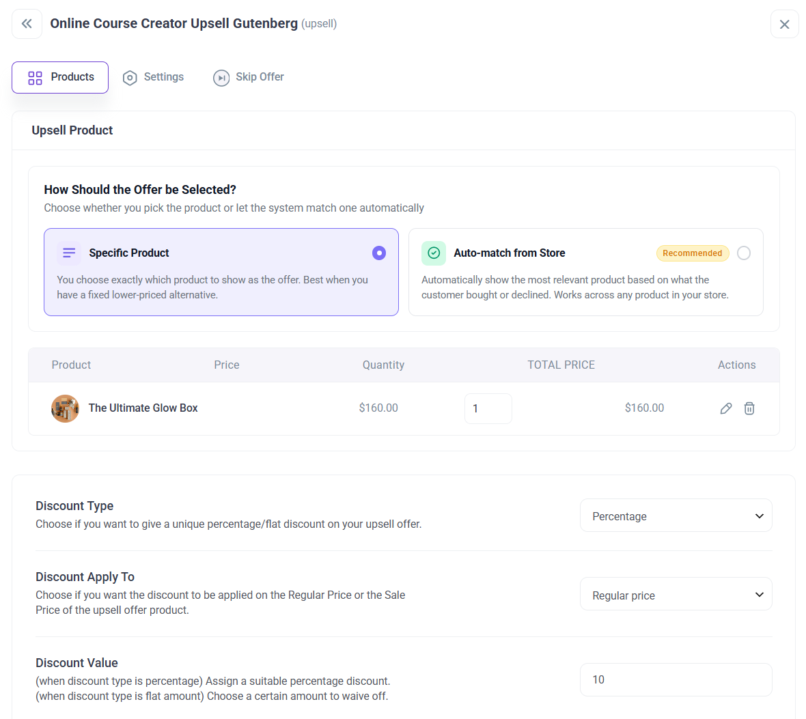Edit The Ultimate Glow Box with pencil icon
Screen dimensions: 806x719
point(726,408)
